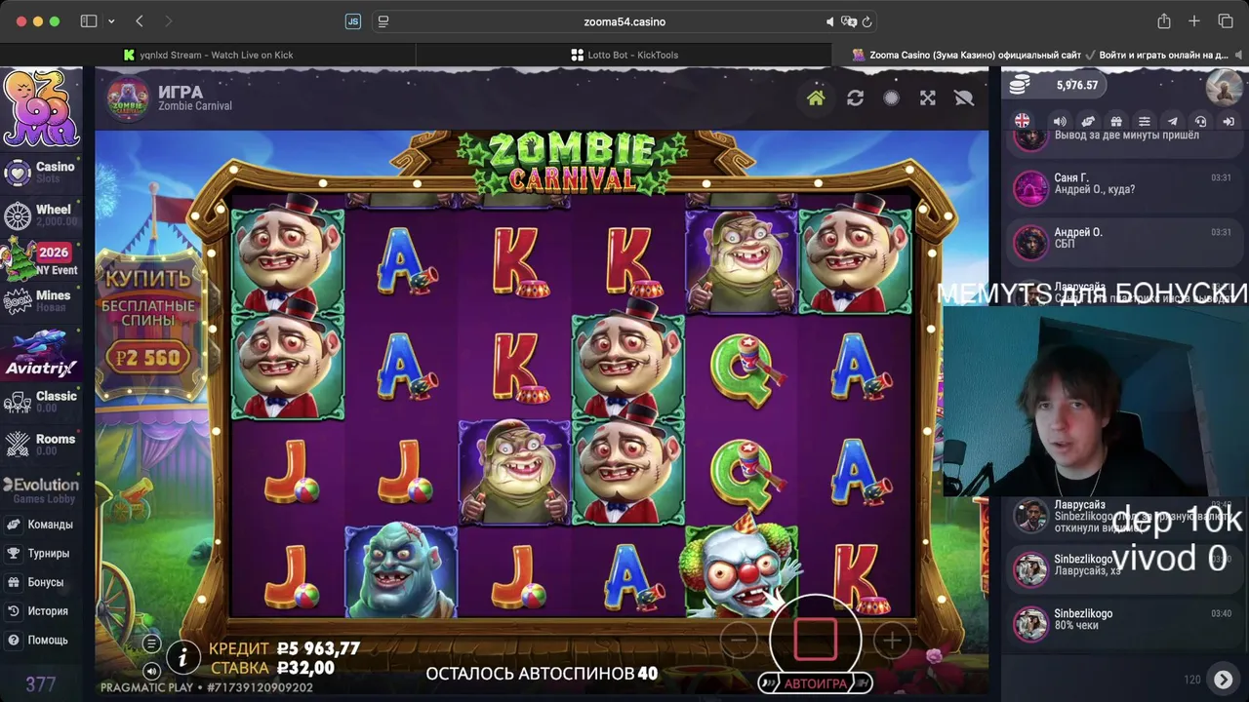Send chat message with arrow button
The height and width of the screenshot is (702, 1249).
click(1223, 679)
